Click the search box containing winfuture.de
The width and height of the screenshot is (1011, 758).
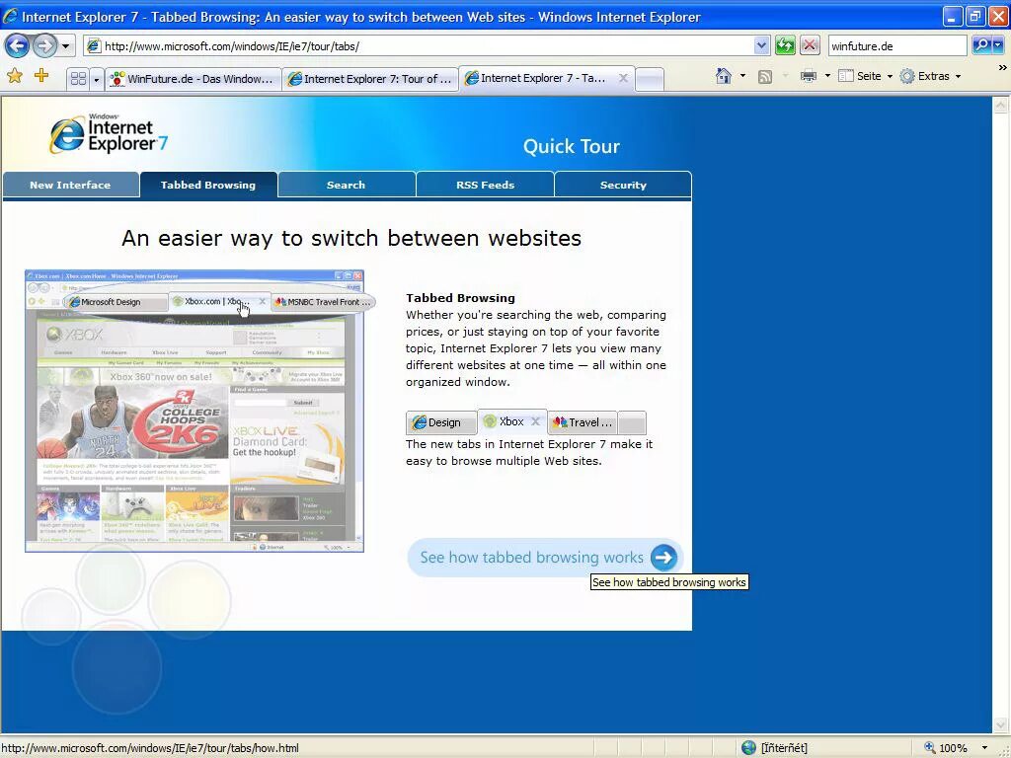pyautogui.click(x=896, y=45)
